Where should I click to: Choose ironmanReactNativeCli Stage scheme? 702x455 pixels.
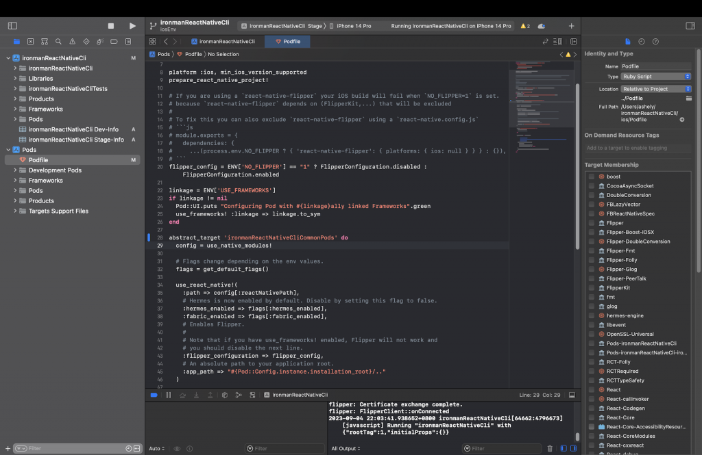pyautogui.click(x=282, y=26)
